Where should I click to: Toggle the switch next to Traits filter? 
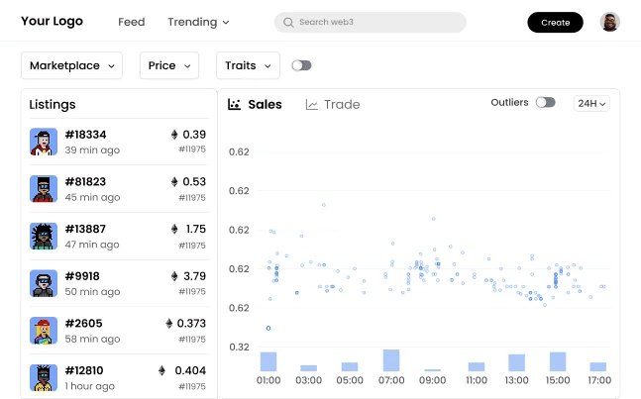(301, 65)
